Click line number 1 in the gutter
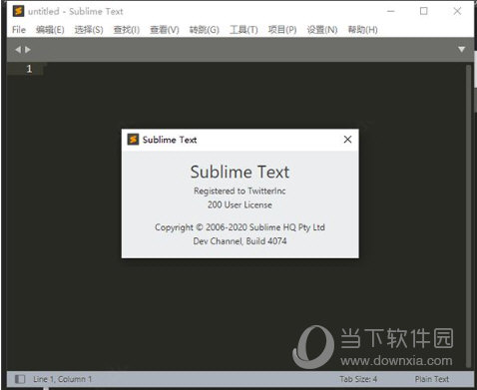 pos(29,69)
